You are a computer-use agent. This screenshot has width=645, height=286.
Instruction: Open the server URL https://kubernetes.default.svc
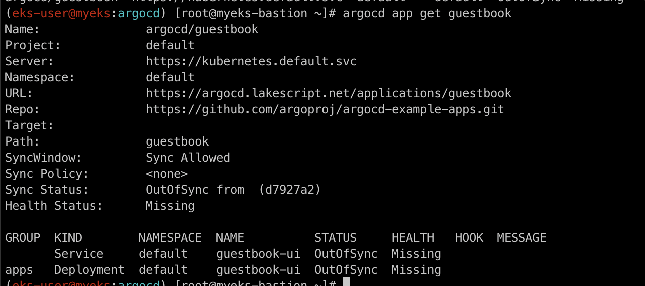click(x=251, y=62)
